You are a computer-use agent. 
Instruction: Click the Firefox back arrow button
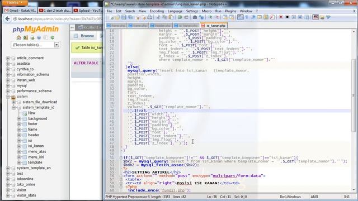tap(7, 19)
